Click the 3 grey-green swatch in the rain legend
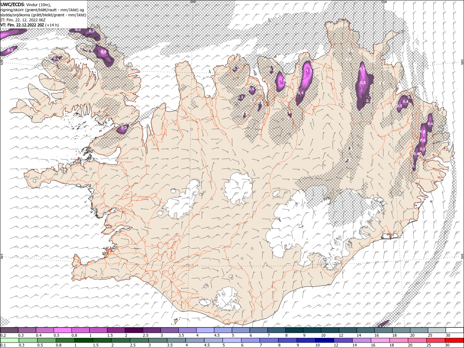The height and width of the screenshot is (348, 464). tap(158, 340)
